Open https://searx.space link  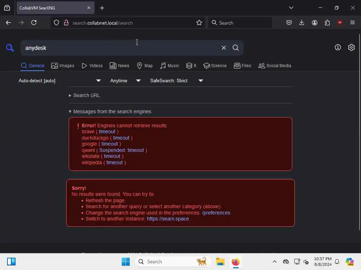pos(168,219)
